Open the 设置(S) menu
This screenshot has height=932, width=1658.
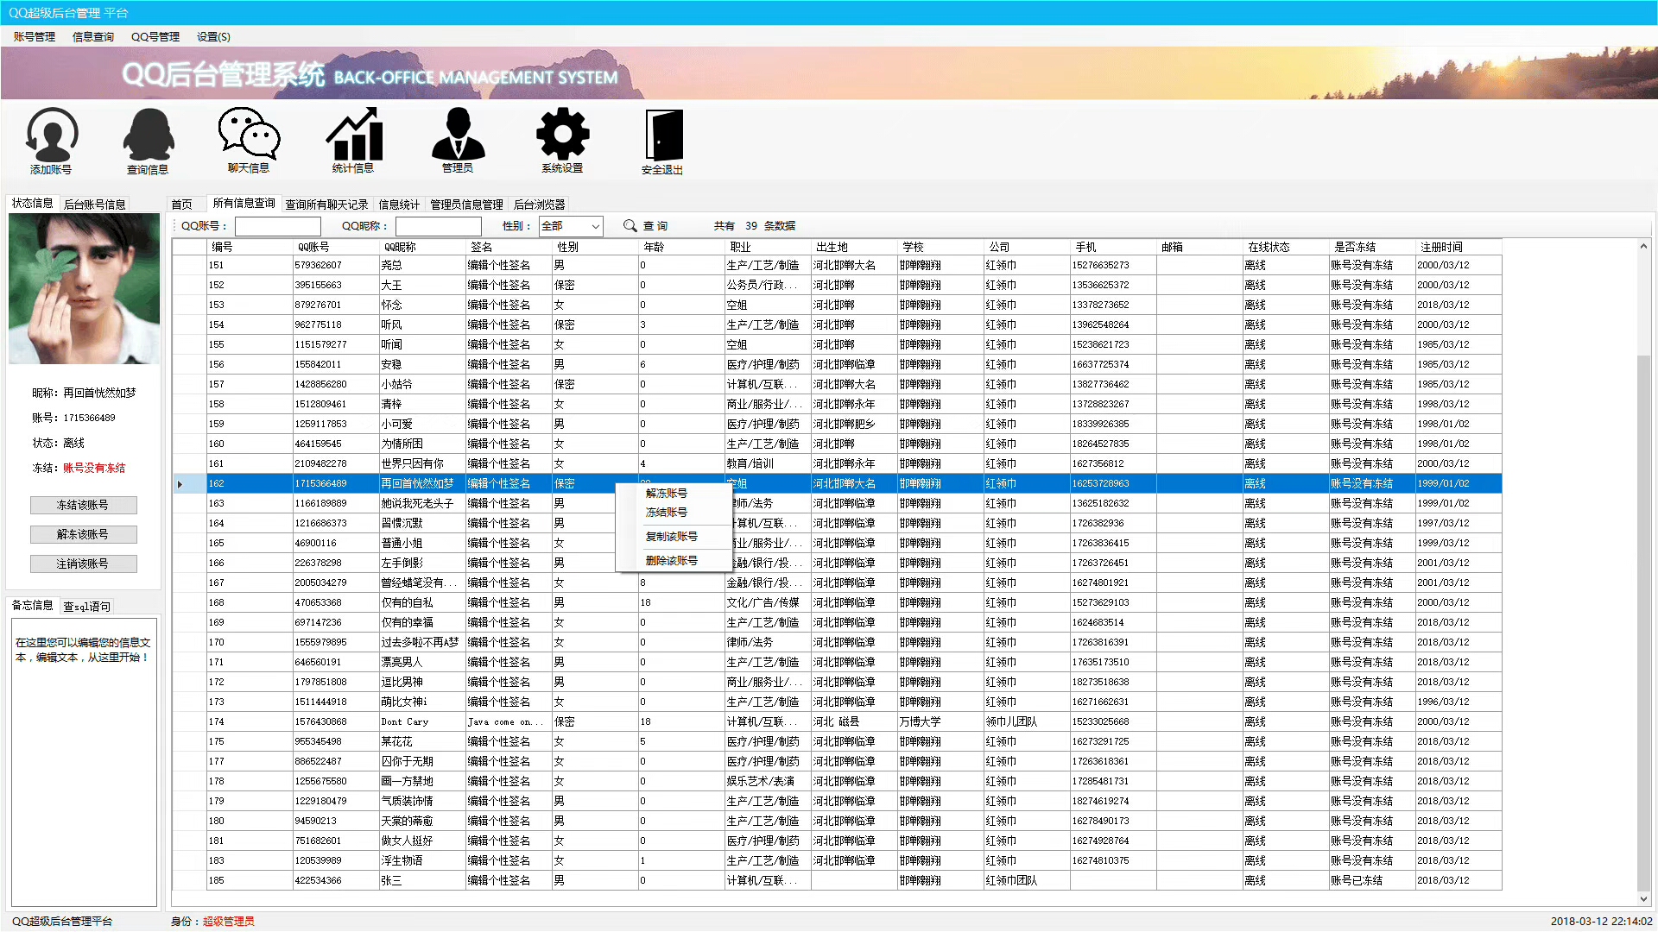point(213,37)
